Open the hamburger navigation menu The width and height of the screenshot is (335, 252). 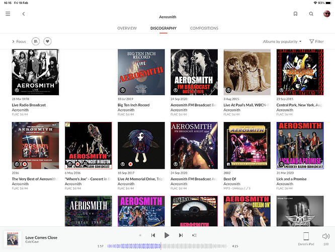click(8, 14)
